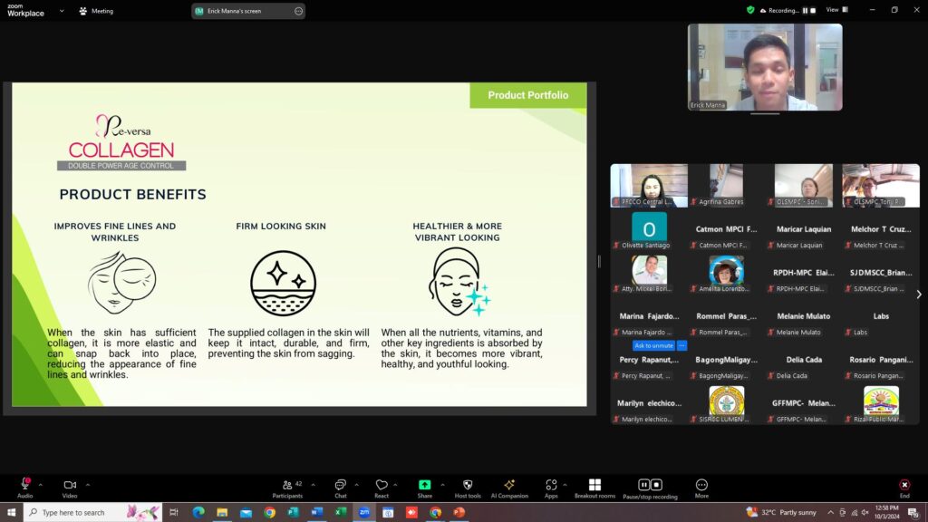Show hidden system tray icons
The height and width of the screenshot is (522, 928).
pos(830,512)
